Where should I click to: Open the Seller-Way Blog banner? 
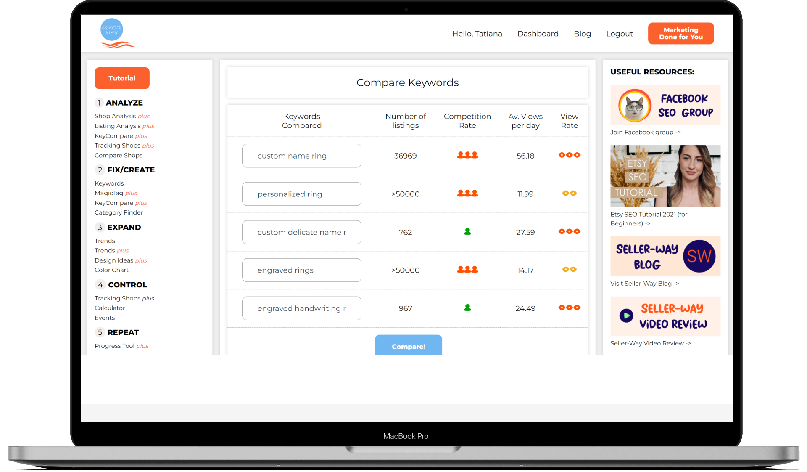pos(665,256)
